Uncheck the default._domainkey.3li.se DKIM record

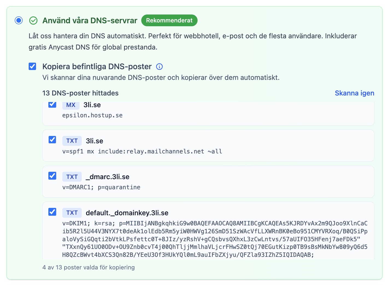pyautogui.click(x=52, y=212)
